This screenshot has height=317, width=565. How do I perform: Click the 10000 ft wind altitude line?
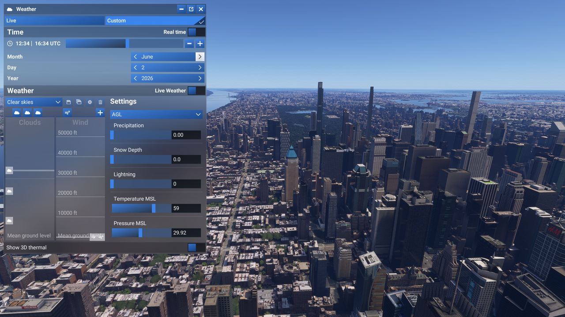point(80,217)
